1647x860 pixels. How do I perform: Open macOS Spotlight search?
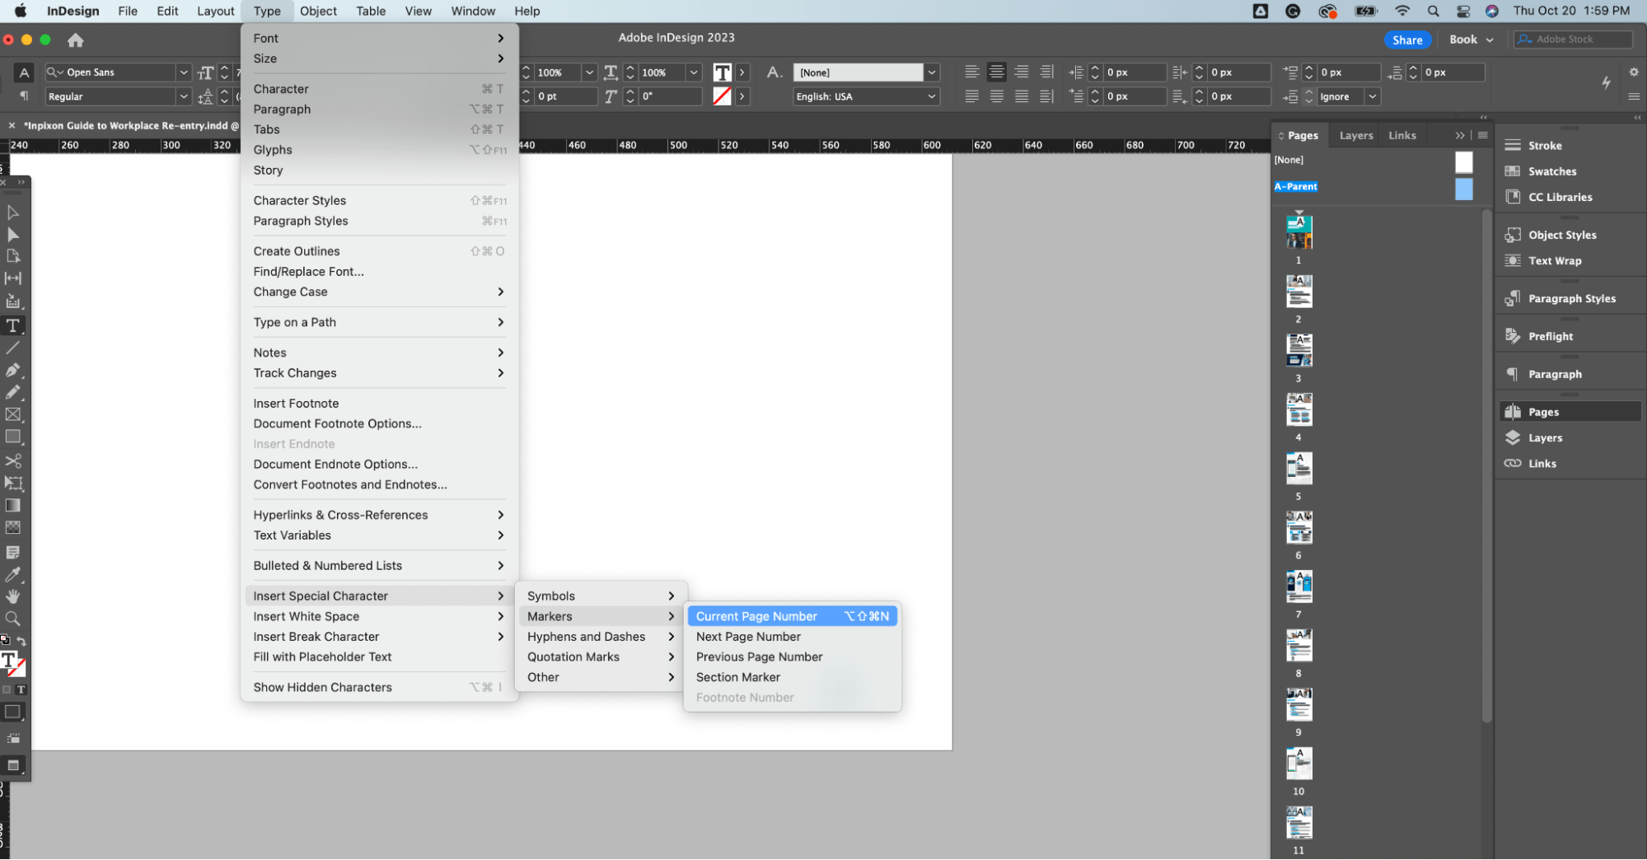tap(1434, 11)
